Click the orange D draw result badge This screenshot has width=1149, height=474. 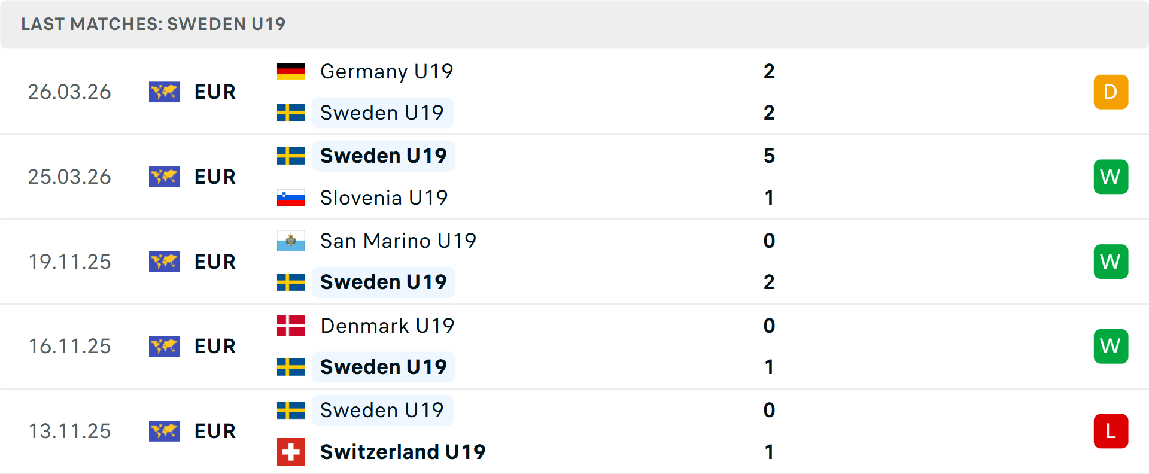[1111, 92]
